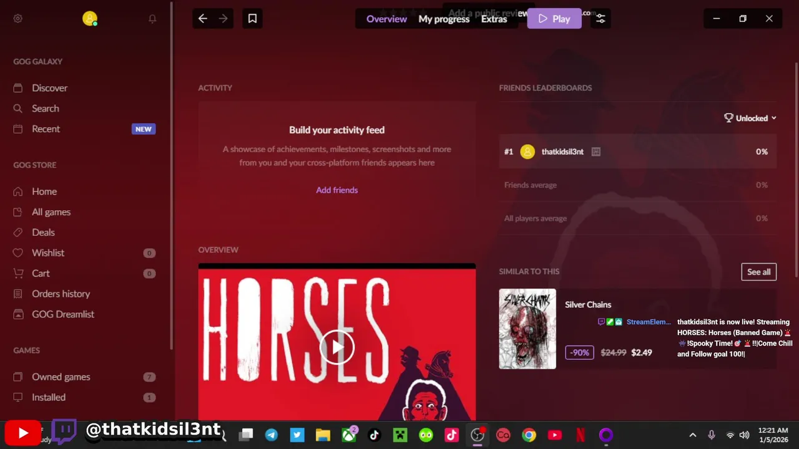Click the Wishlist count badge
The image size is (799, 449).
click(x=149, y=253)
